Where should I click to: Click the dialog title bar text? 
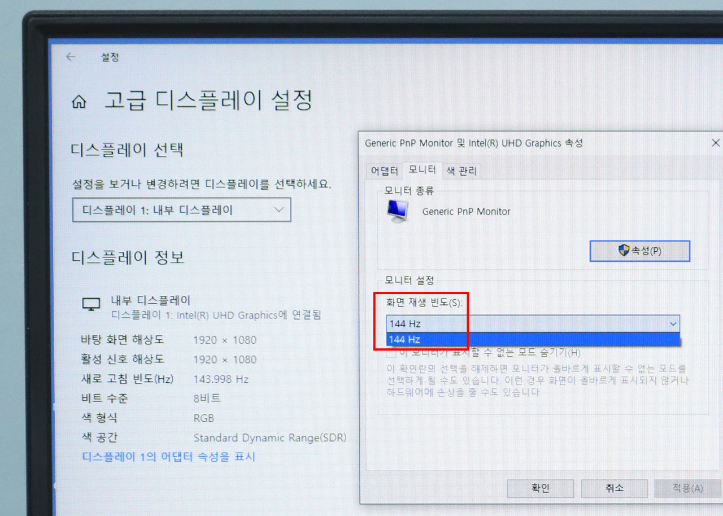pyautogui.click(x=473, y=143)
